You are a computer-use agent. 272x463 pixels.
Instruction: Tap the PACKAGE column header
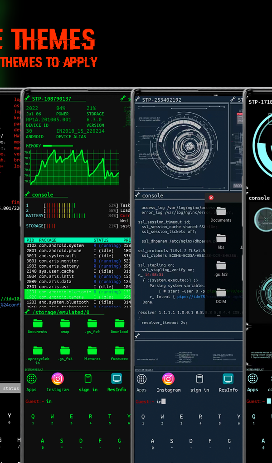[48, 240]
